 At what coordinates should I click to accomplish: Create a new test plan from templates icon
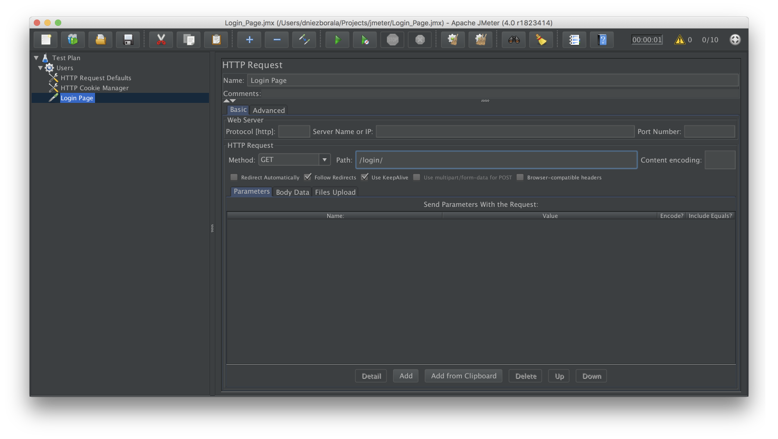72,40
